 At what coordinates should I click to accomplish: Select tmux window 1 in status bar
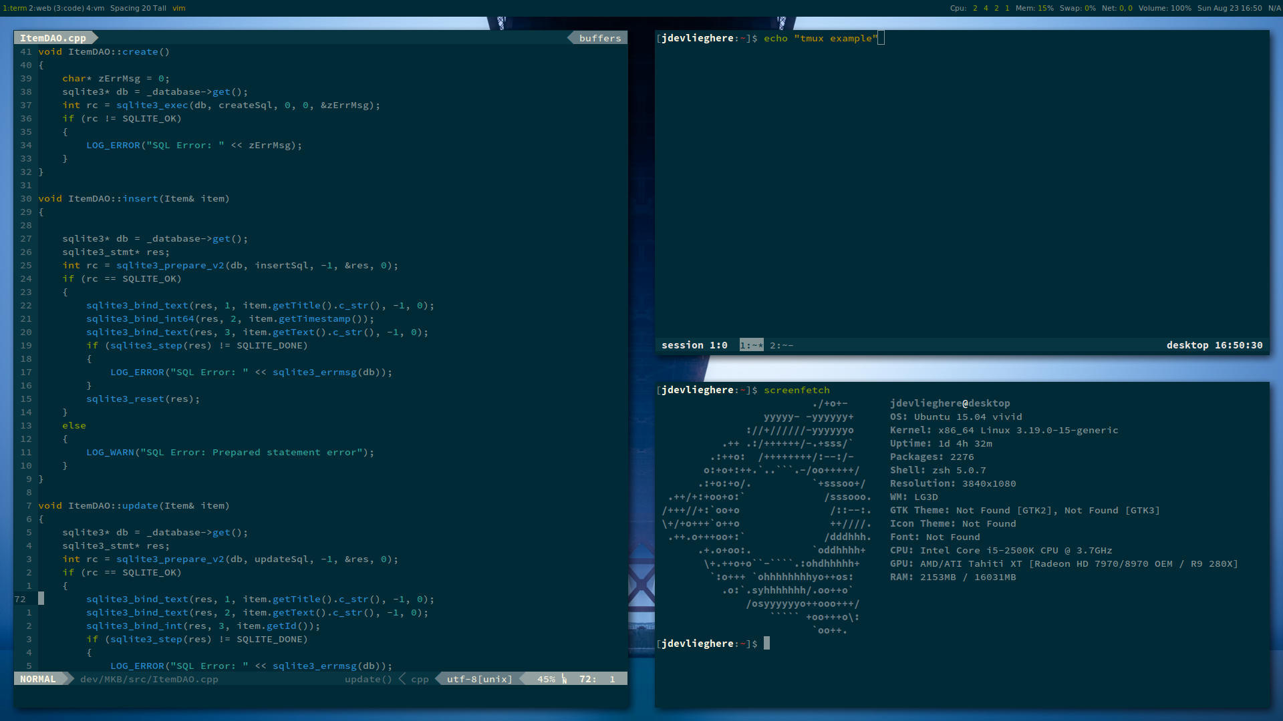[751, 345]
